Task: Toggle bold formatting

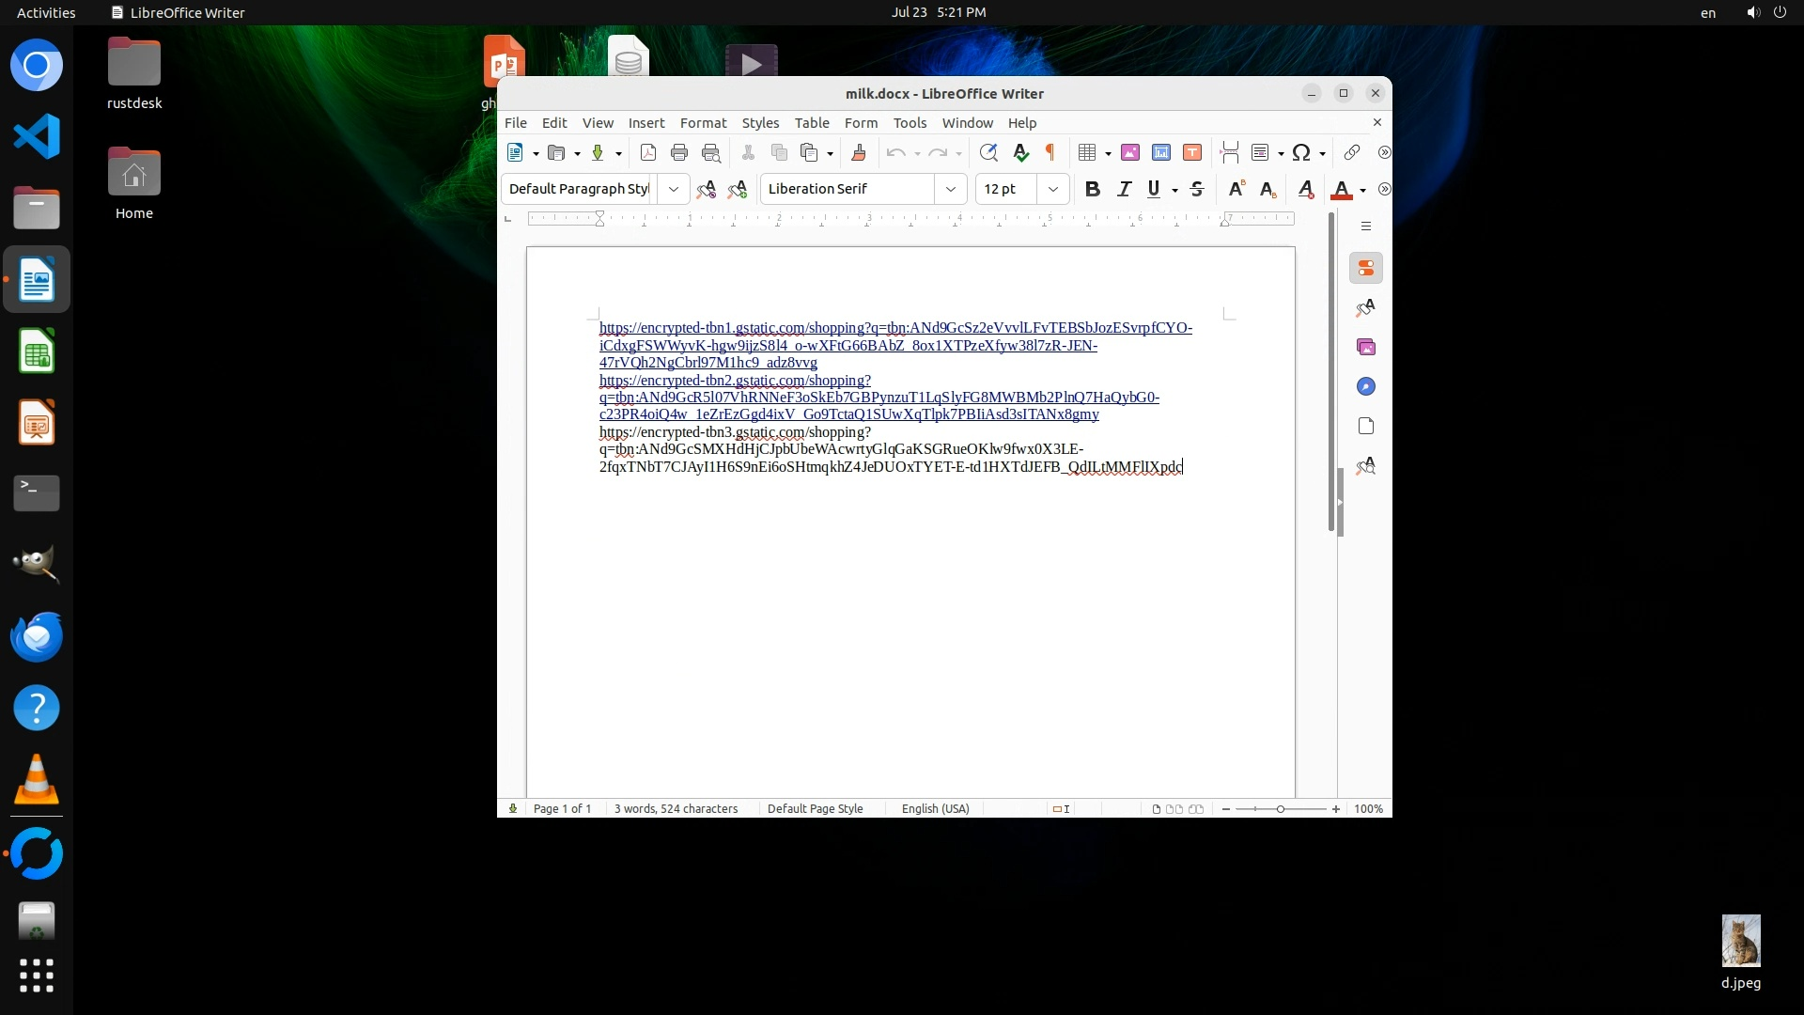Action: (x=1092, y=189)
